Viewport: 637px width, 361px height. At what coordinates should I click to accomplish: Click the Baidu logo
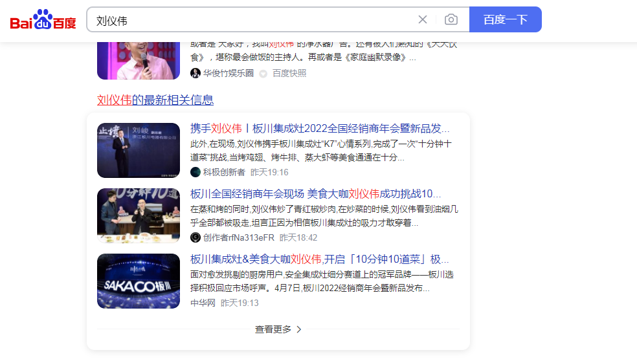[43, 20]
